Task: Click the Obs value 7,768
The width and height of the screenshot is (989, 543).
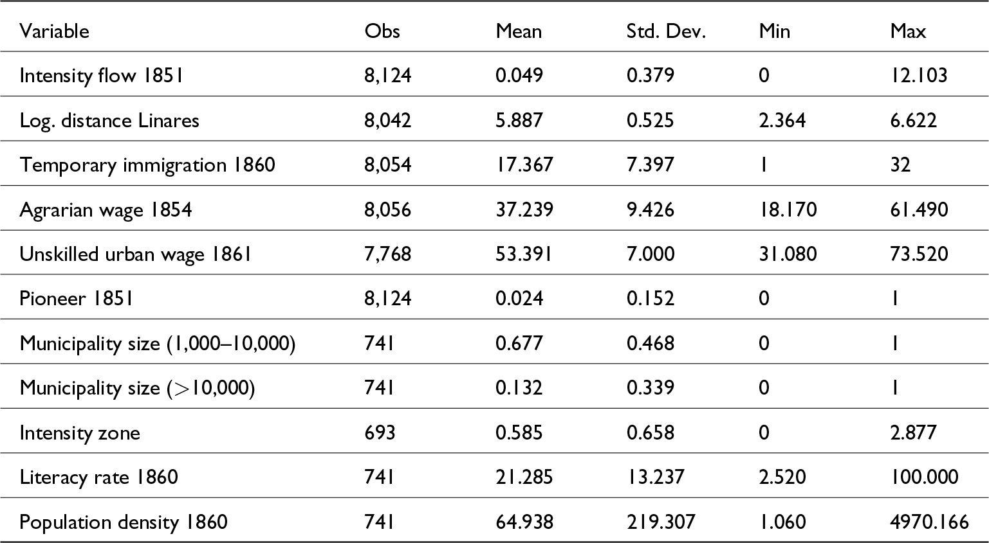Action: (x=387, y=254)
